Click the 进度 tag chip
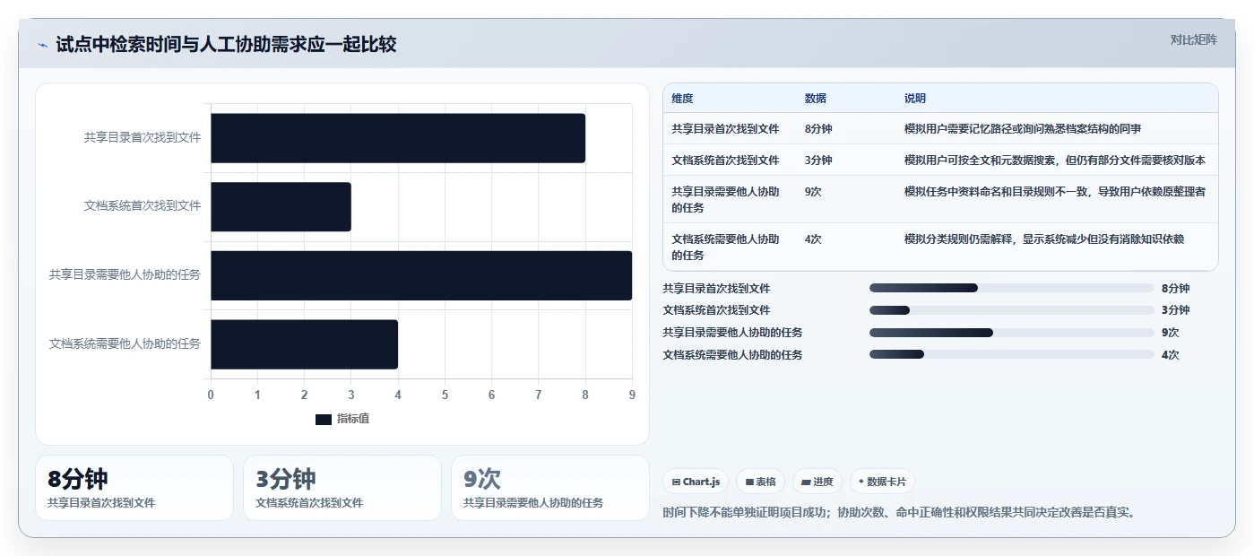Screen dimensions: 1254x556 pos(817,482)
